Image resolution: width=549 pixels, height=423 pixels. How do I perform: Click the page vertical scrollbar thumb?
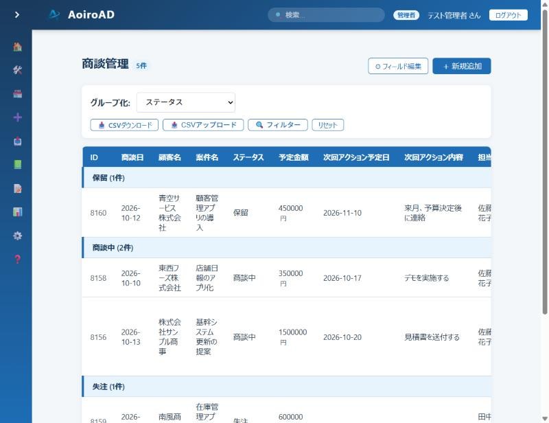click(x=545, y=161)
